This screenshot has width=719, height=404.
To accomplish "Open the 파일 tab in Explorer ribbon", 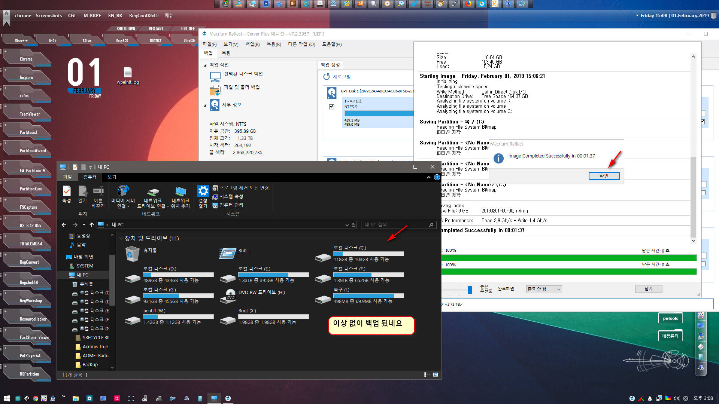I will coord(67,177).
